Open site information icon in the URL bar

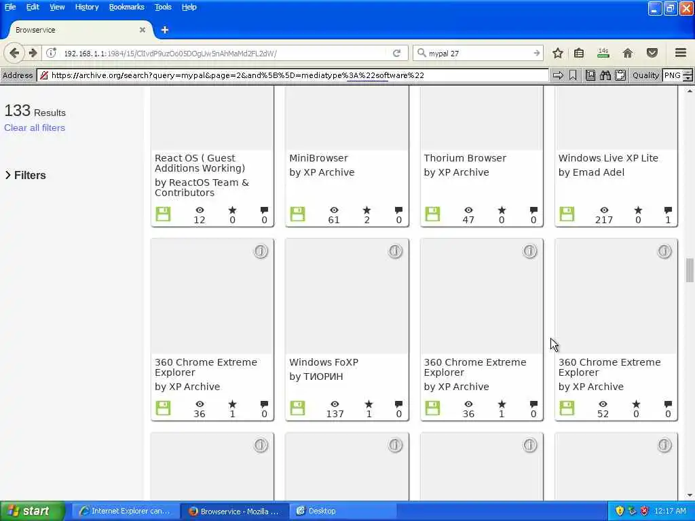point(52,53)
